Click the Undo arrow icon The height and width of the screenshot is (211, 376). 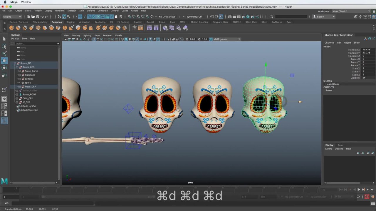[x=42, y=17]
